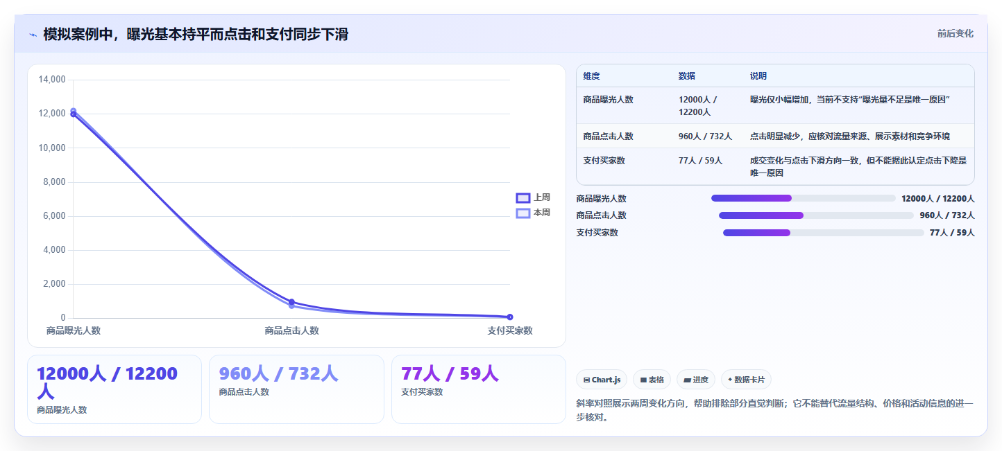Click the lightning icon beside the title

point(33,35)
